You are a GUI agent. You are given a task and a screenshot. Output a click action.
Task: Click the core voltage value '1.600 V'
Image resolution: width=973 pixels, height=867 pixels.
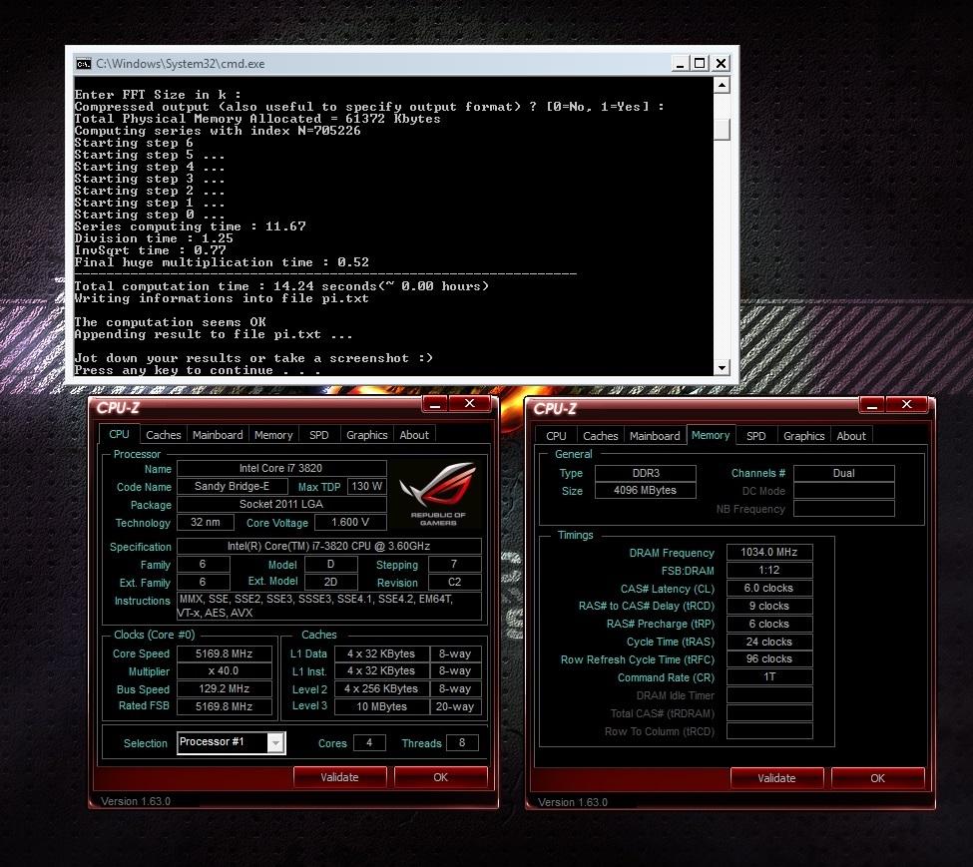(x=350, y=522)
